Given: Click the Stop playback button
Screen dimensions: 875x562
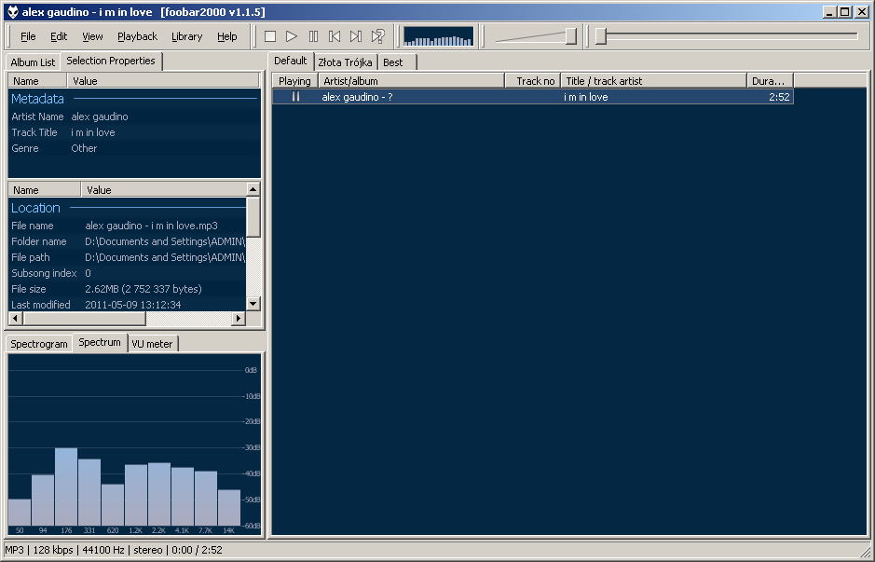Looking at the screenshot, I should (270, 36).
